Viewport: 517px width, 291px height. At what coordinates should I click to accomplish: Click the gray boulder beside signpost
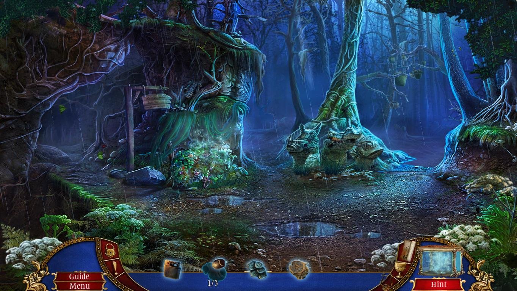(146, 176)
